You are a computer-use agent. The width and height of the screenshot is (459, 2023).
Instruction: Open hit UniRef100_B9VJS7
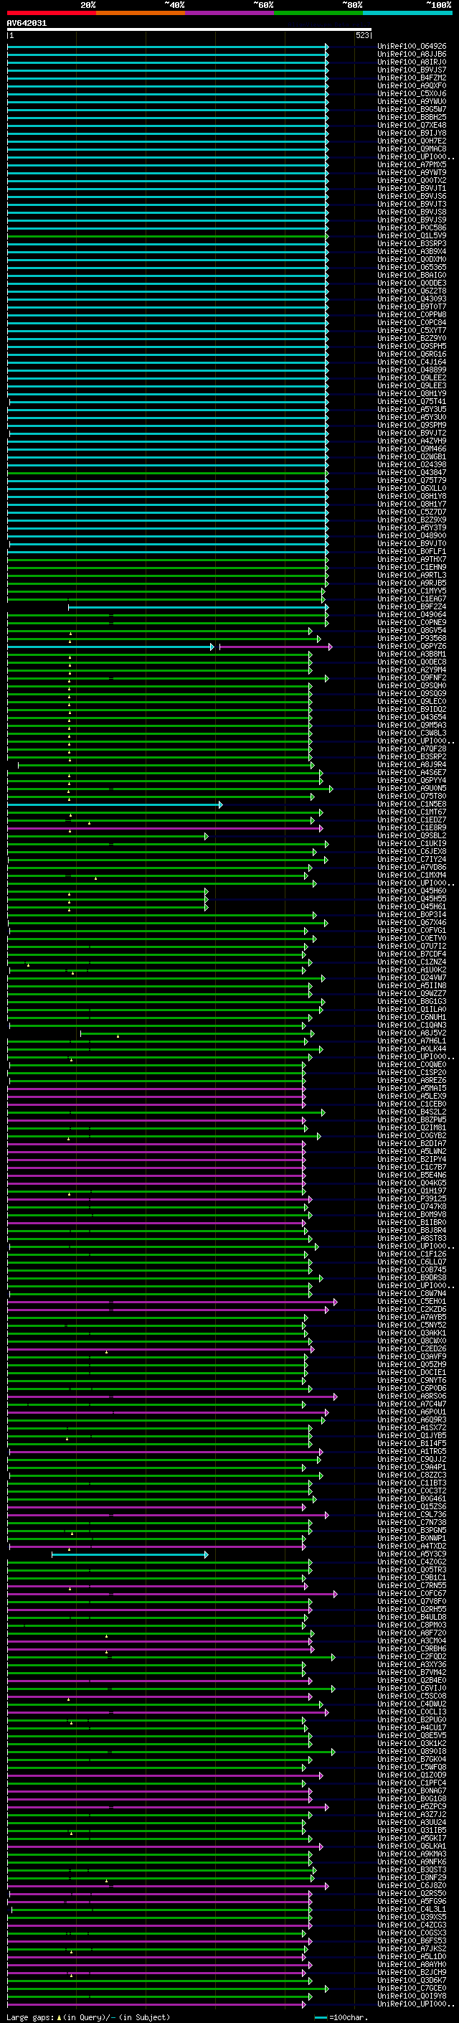click(x=412, y=70)
